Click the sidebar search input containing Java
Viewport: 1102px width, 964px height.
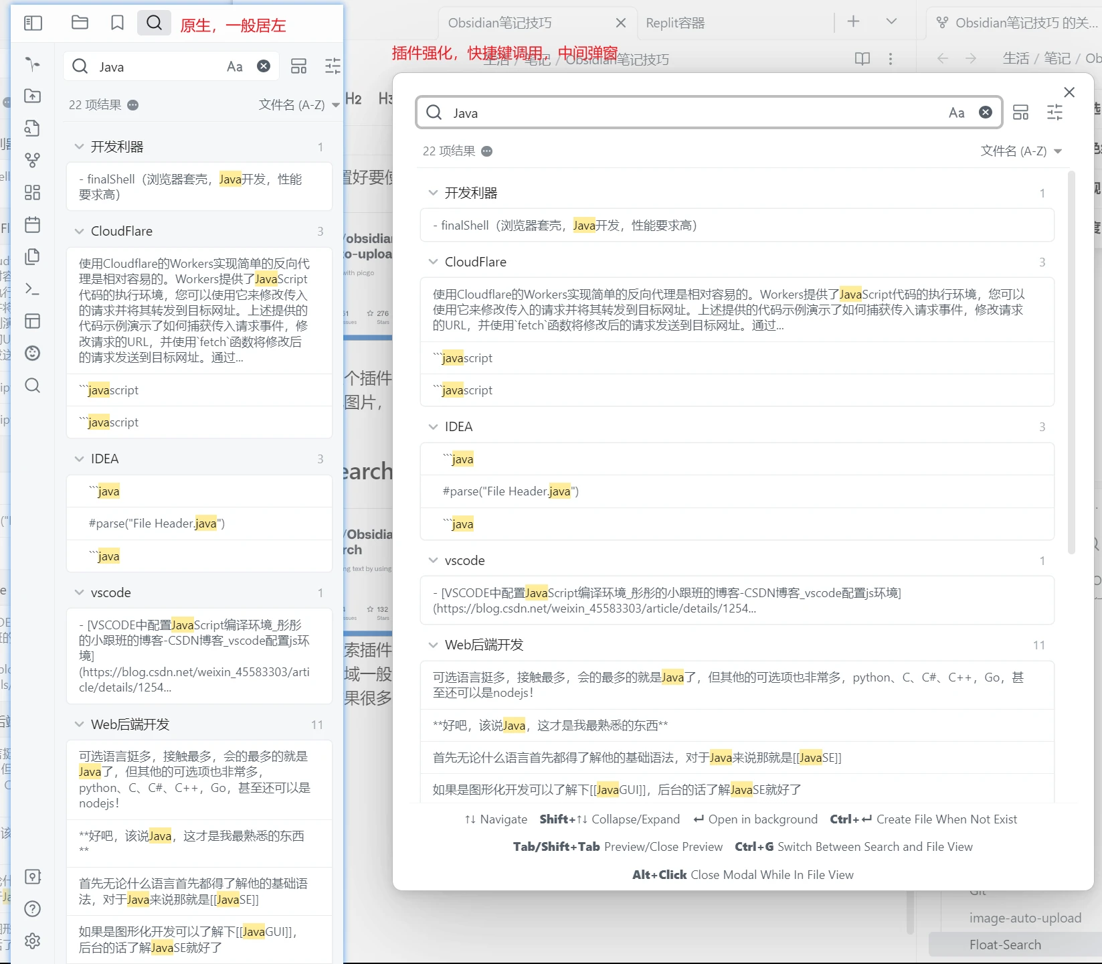[171, 66]
